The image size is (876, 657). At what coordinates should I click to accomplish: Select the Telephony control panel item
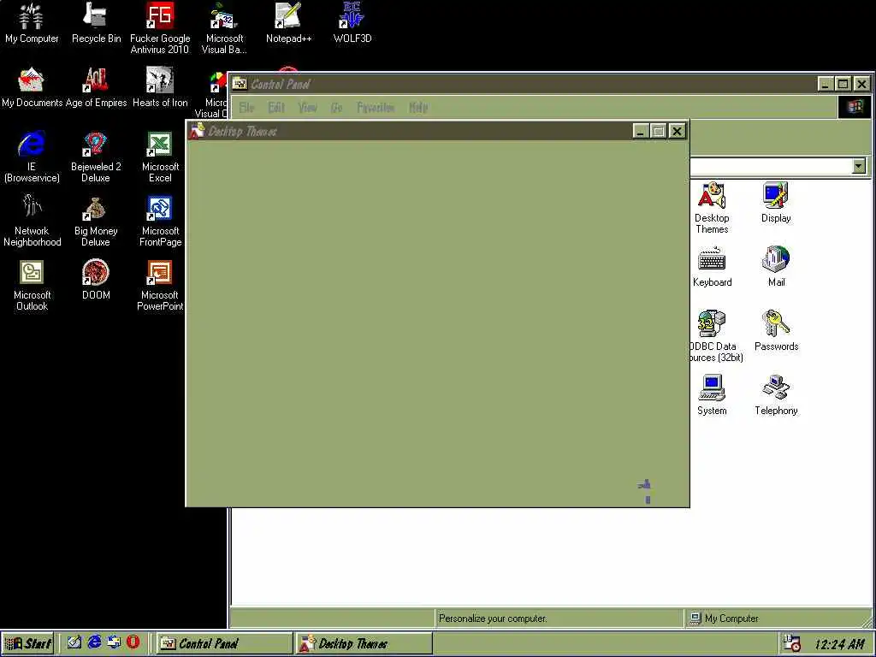(x=776, y=395)
